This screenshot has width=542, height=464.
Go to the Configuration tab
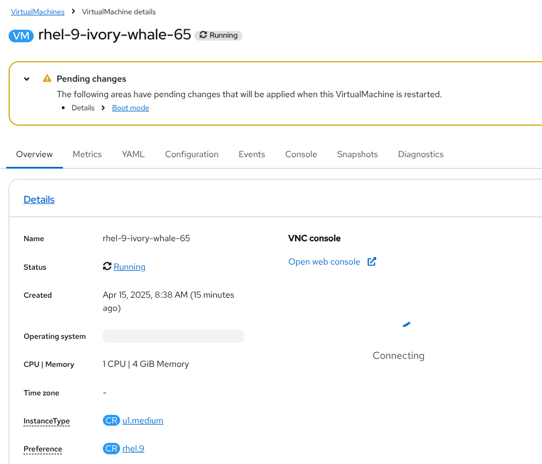(x=192, y=154)
